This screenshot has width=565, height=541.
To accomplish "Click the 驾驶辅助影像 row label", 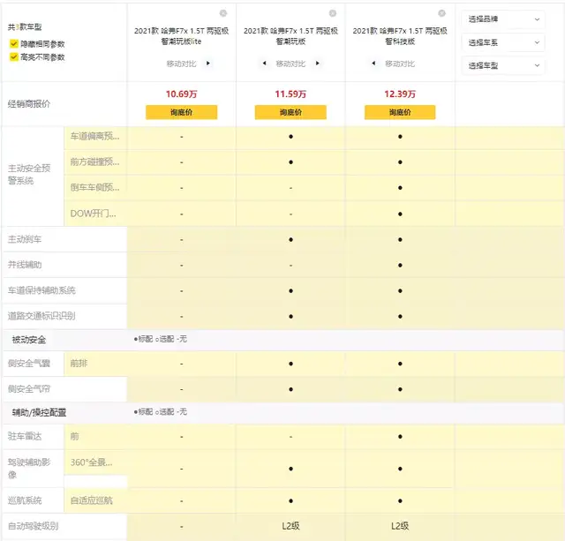I will pos(29,469).
